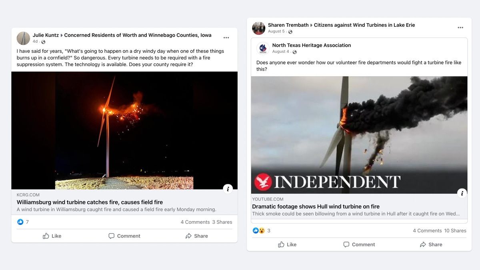The image size is (480, 270).
Task: Click reaction count 7 on Julie's post
Action: (27, 222)
